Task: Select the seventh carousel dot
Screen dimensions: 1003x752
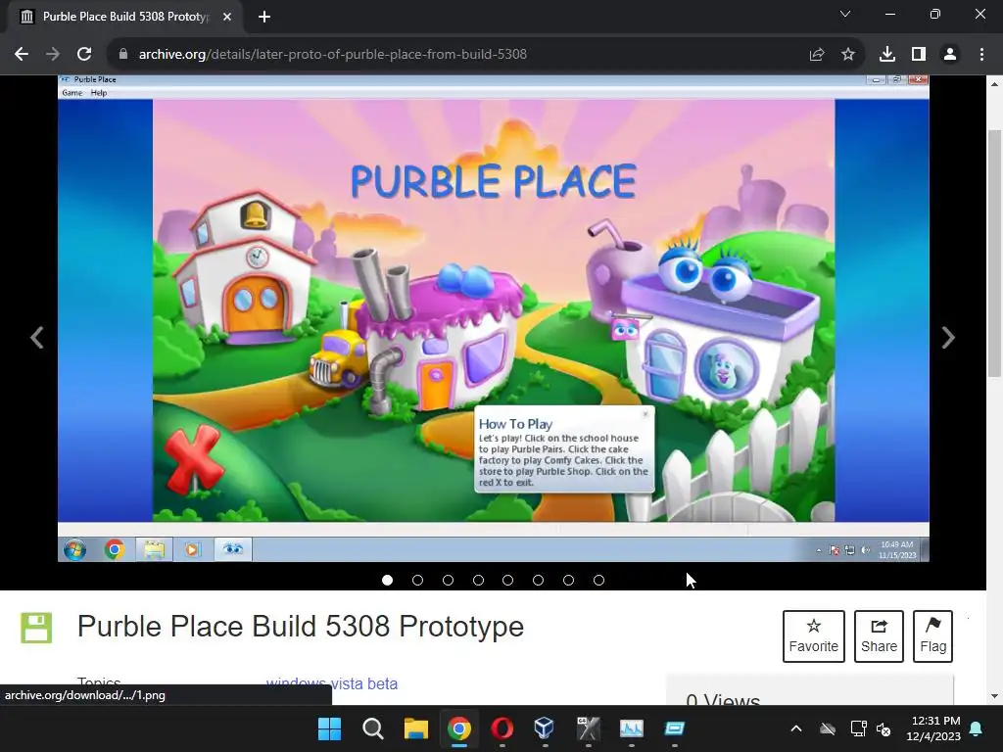Action: click(568, 580)
